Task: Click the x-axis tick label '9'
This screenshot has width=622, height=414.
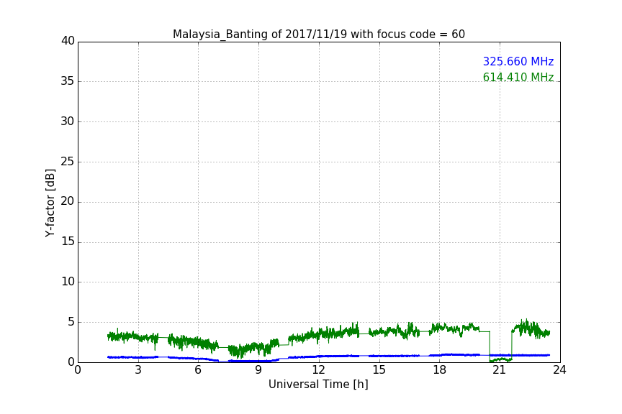Action: coord(258,370)
